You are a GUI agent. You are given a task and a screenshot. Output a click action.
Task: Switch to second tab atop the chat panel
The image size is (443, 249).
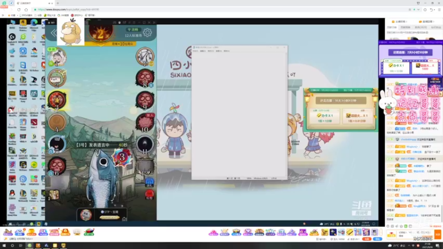pos(405,27)
